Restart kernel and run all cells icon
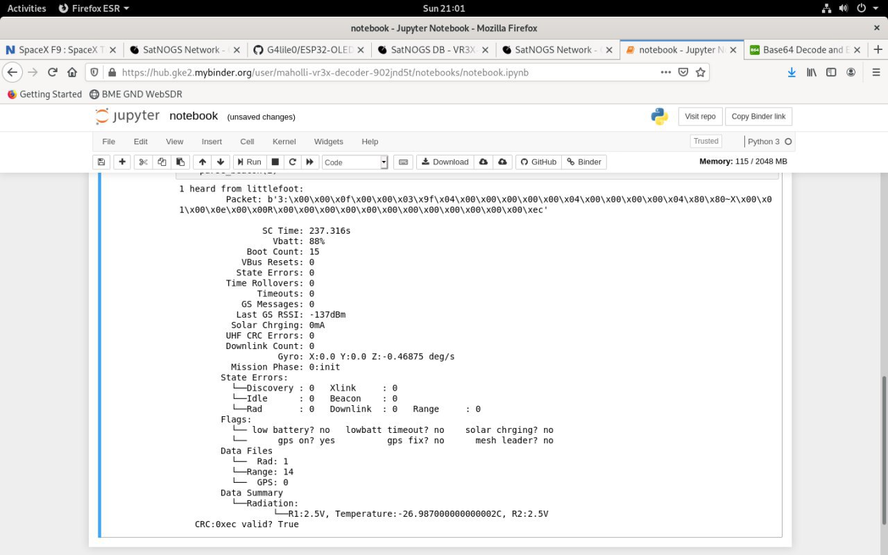Viewport: 888px width, 555px height. pos(310,162)
